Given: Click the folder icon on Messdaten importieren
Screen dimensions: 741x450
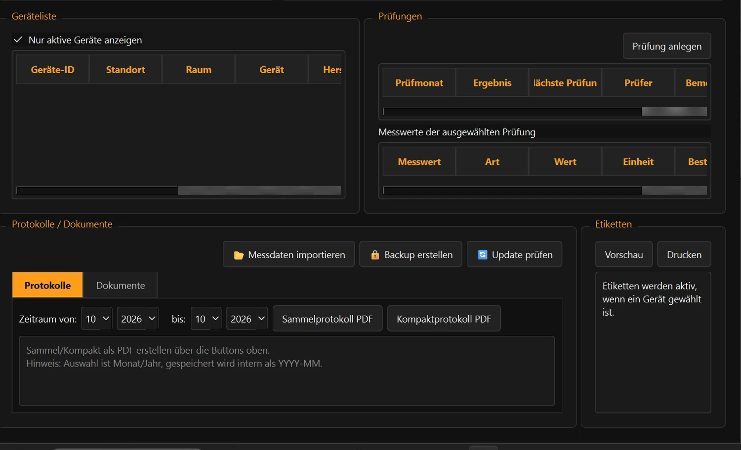Looking at the screenshot, I should click(239, 255).
